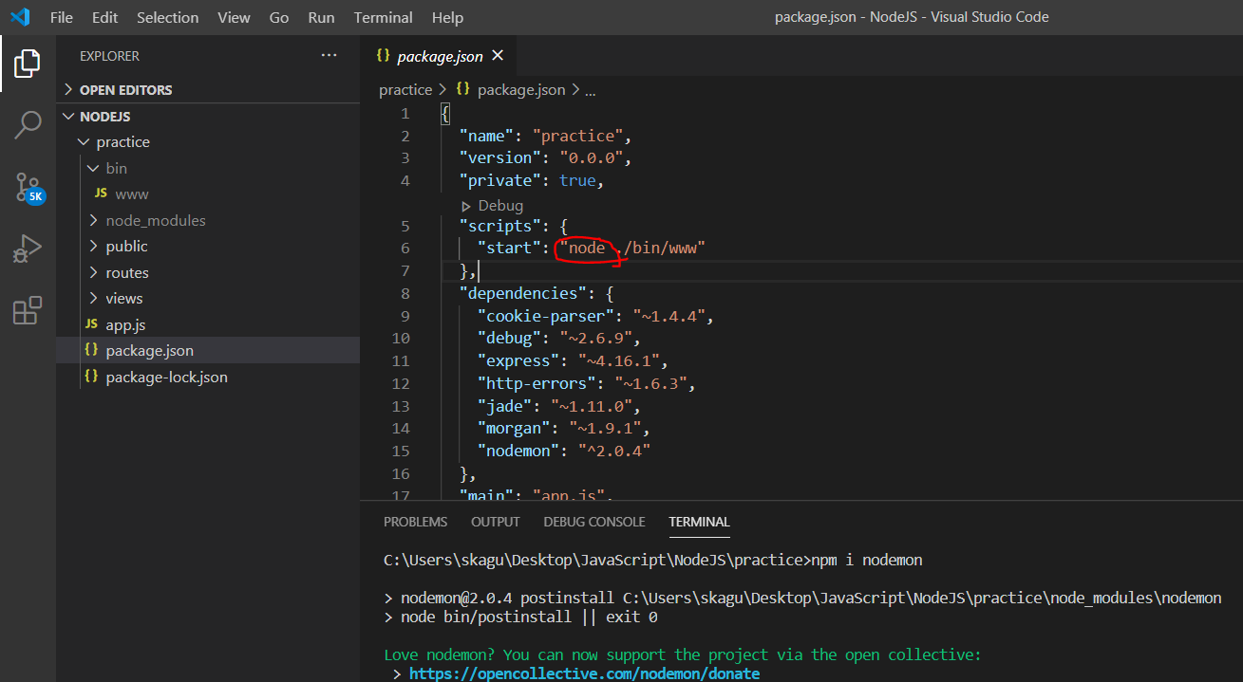Switch to the Output panel tab
The image size is (1243, 682).
(496, 522)
